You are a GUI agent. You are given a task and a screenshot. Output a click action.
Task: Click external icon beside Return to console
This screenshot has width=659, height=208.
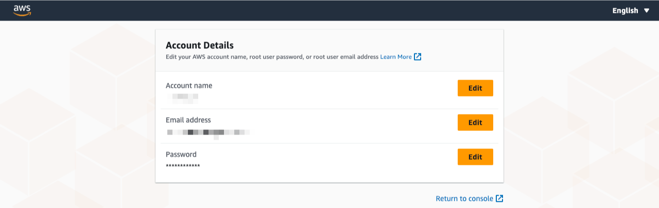coord(499,198)
